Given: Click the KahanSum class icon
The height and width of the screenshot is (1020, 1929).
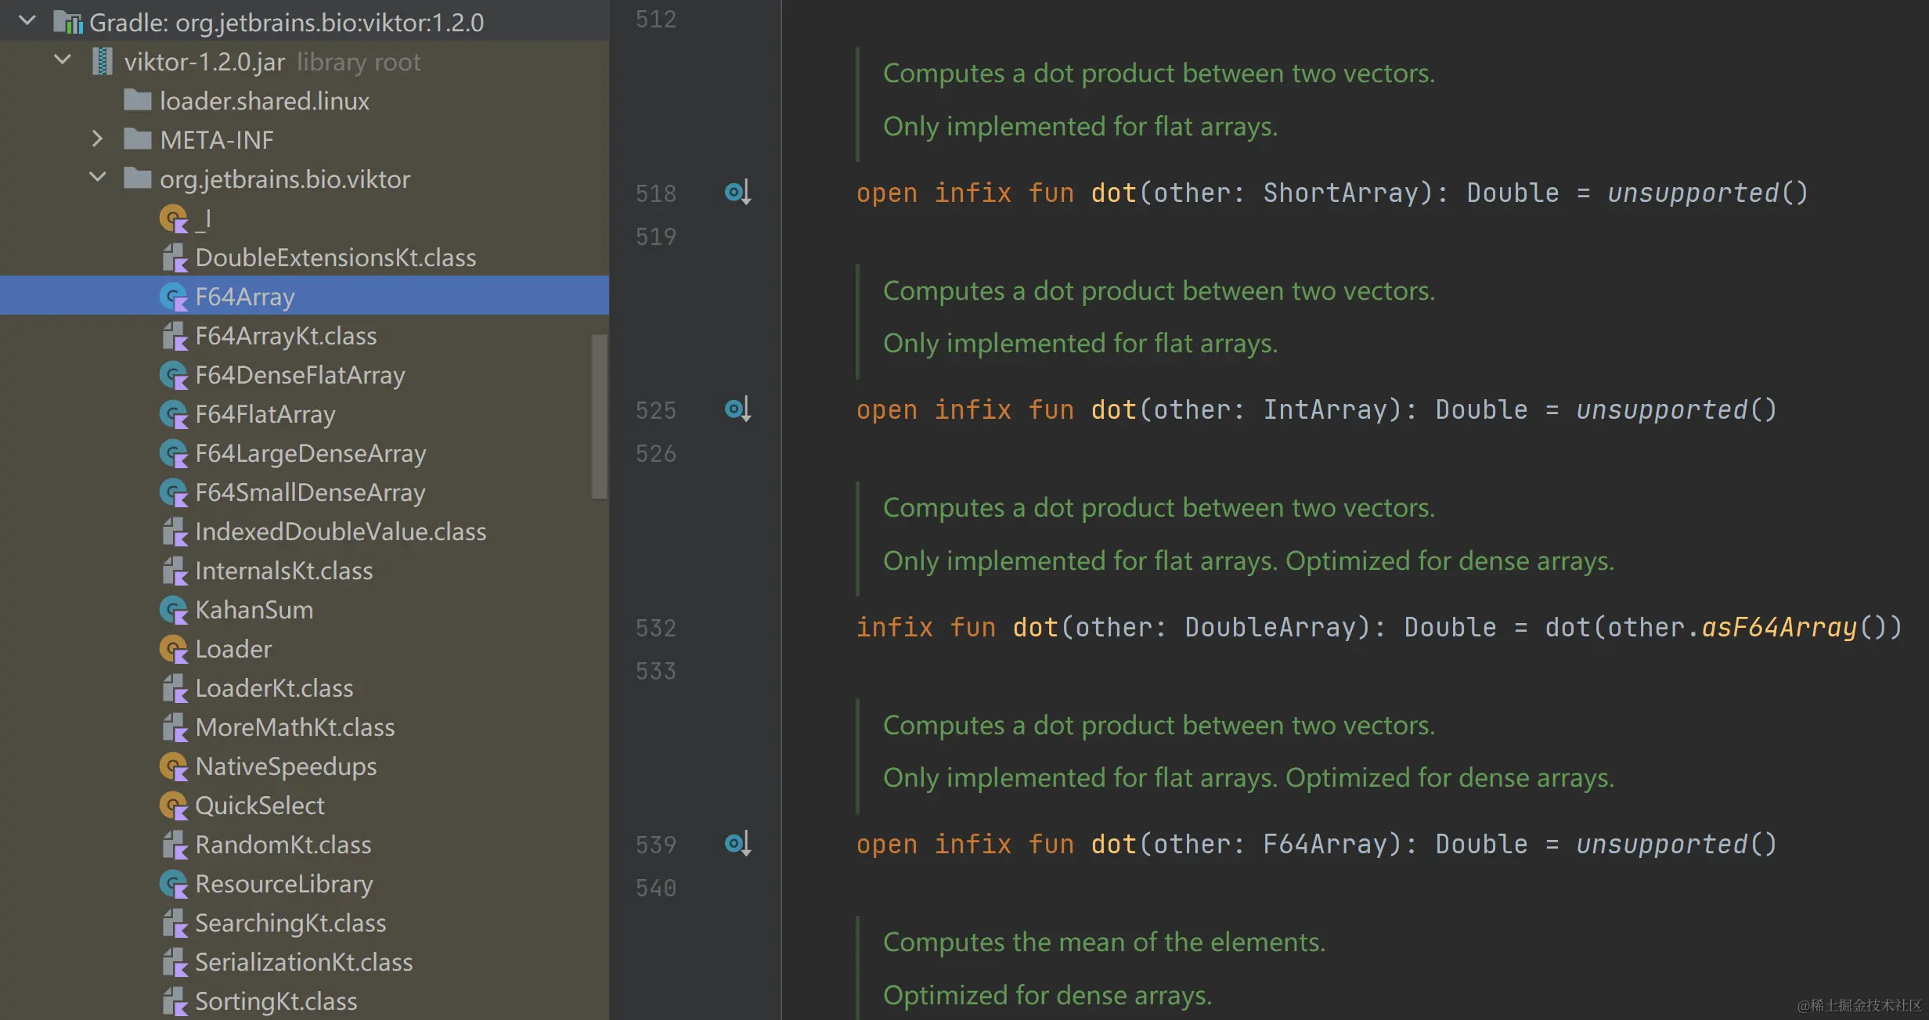Looking at the screenshot, I should tap(174, 610).
